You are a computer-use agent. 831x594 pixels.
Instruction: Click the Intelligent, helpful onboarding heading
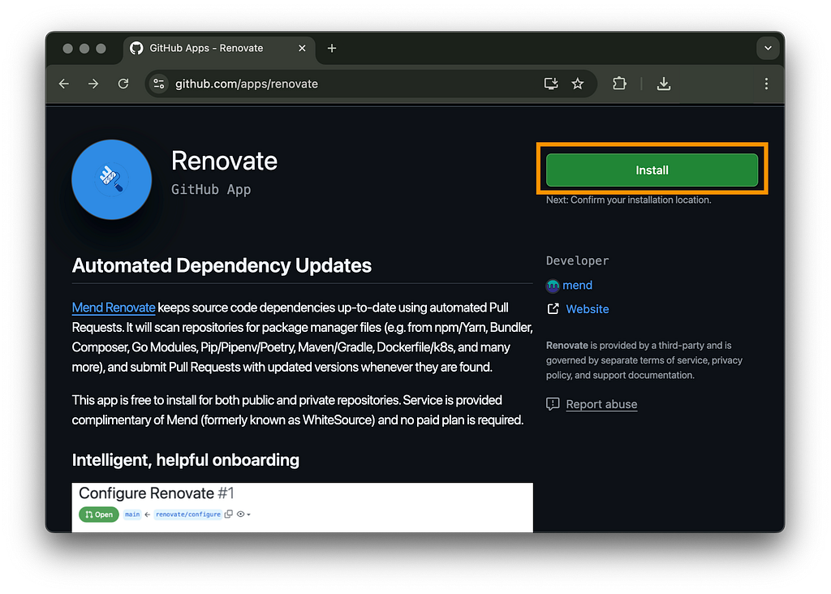[x=186, y=460]
